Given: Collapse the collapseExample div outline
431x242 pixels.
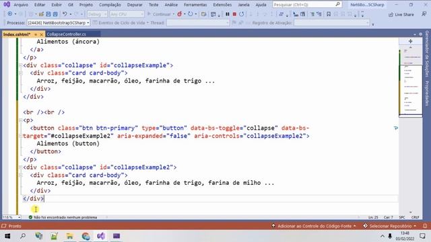Looking at the screenshot, I should 20,65.
